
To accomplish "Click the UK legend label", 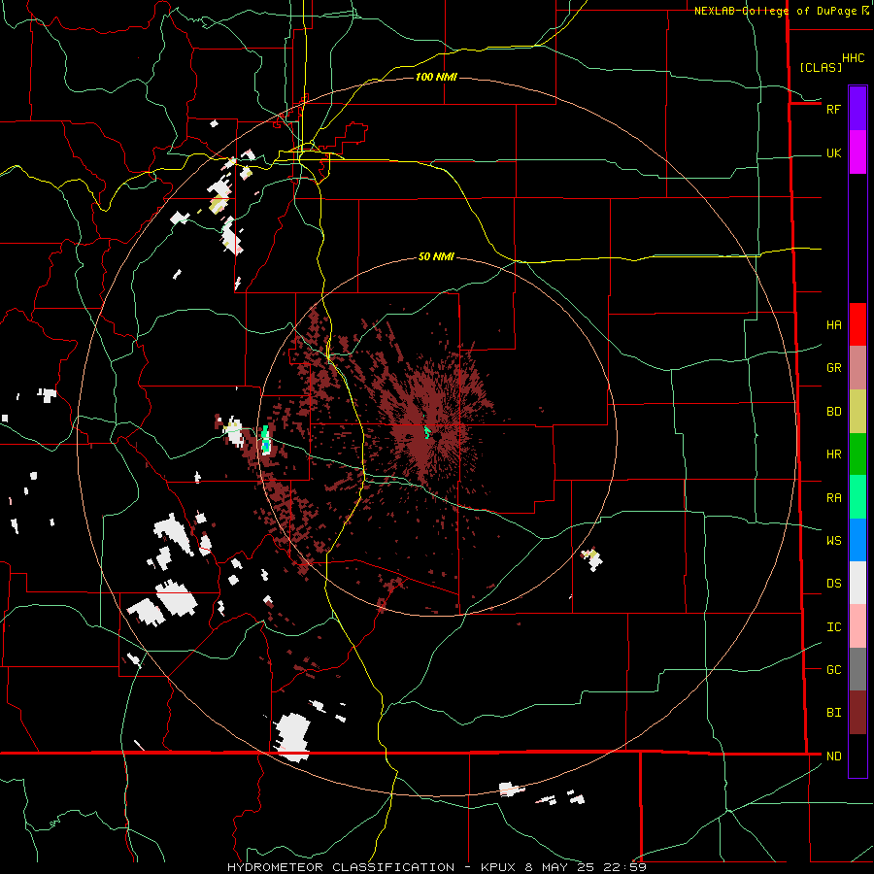I will click(833, 153).
